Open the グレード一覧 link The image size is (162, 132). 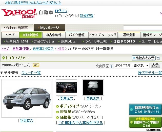31,73
